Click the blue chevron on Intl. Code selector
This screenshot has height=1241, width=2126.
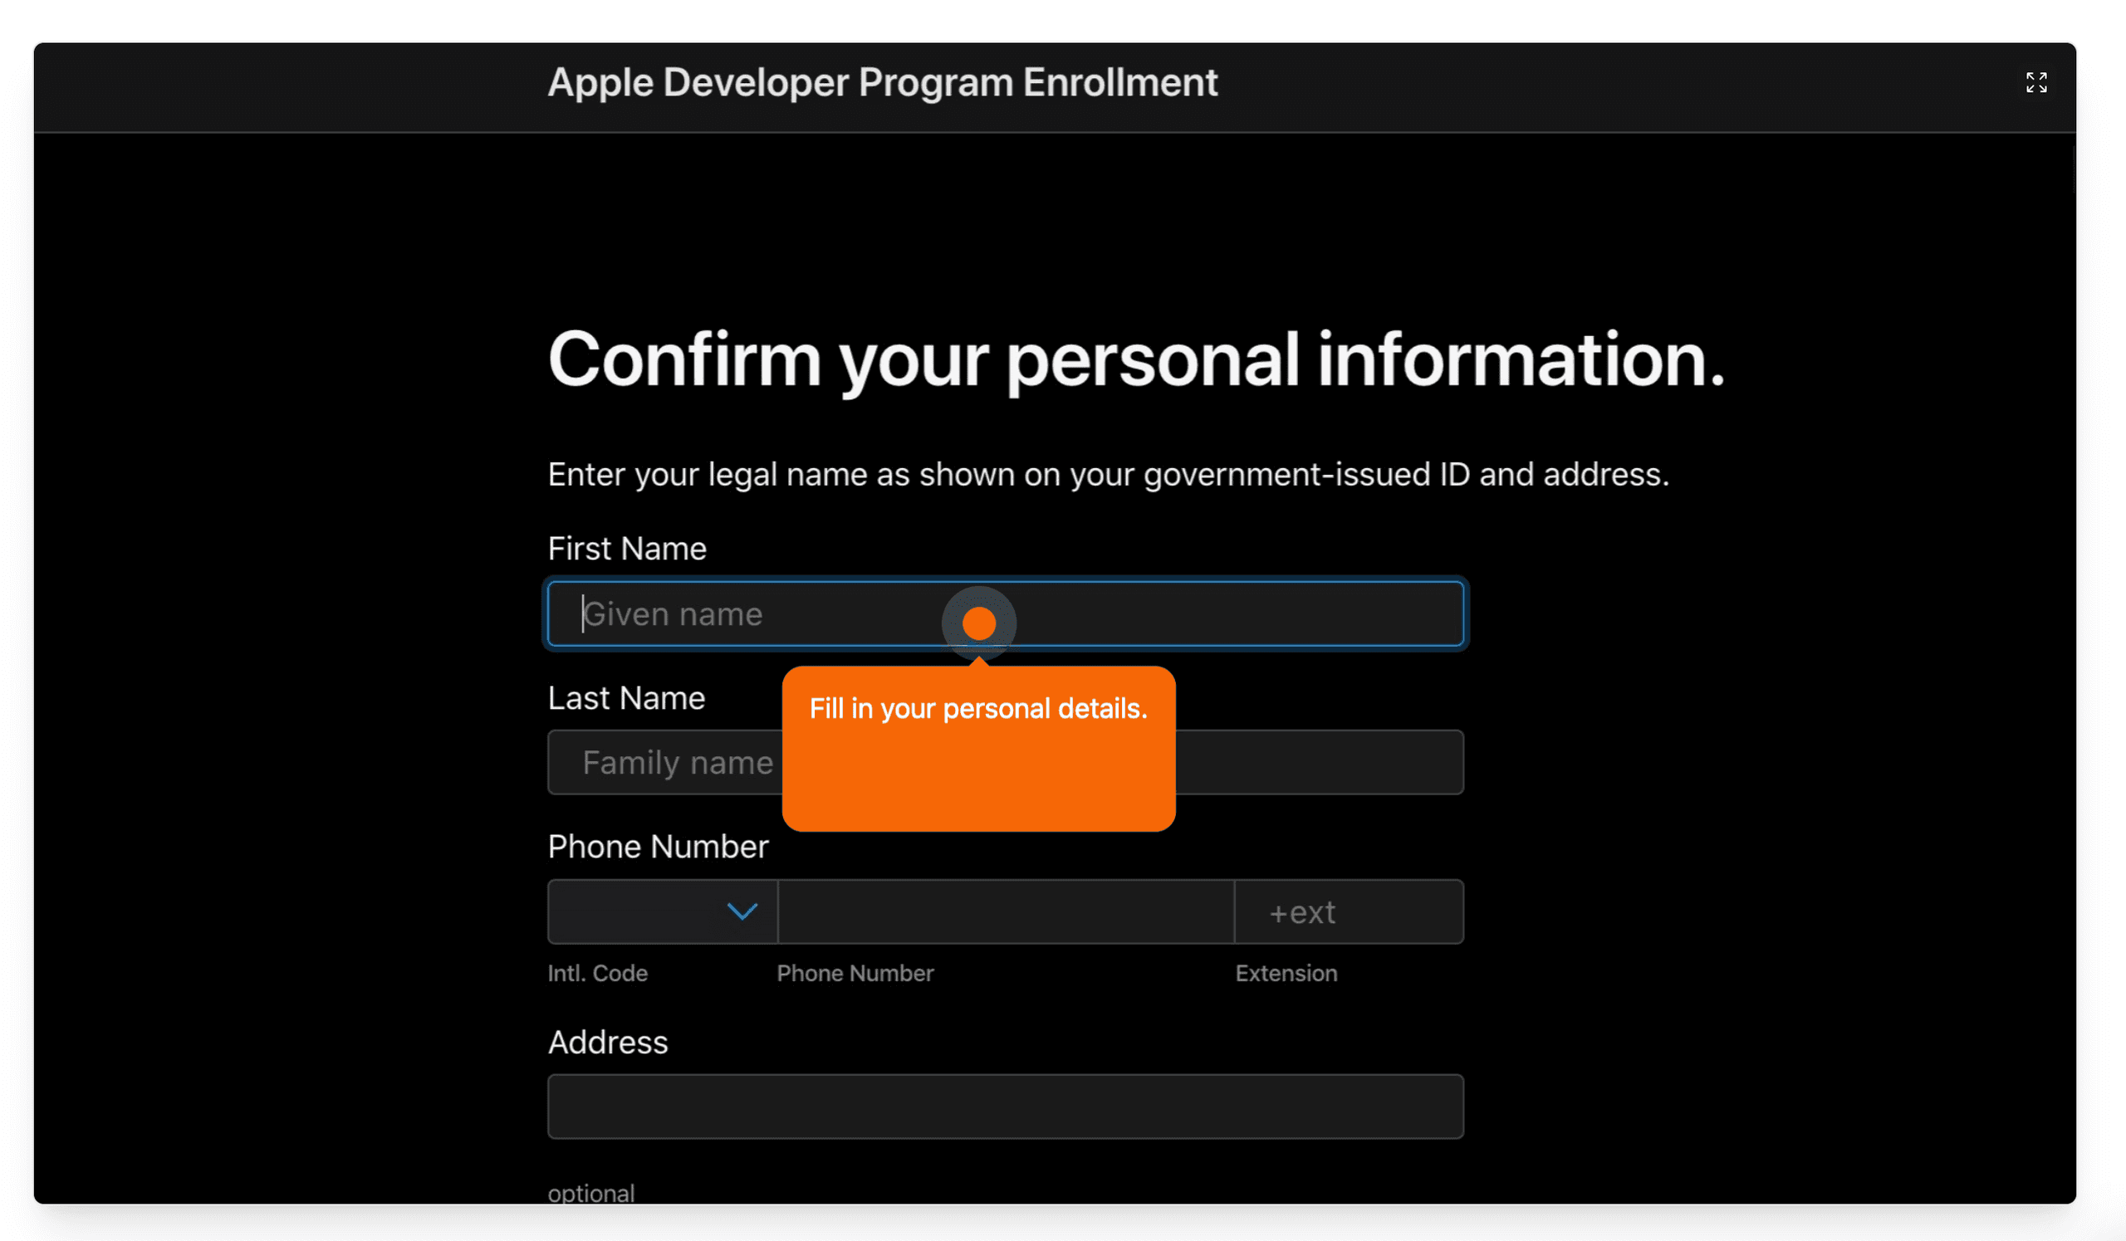point(741,911)
